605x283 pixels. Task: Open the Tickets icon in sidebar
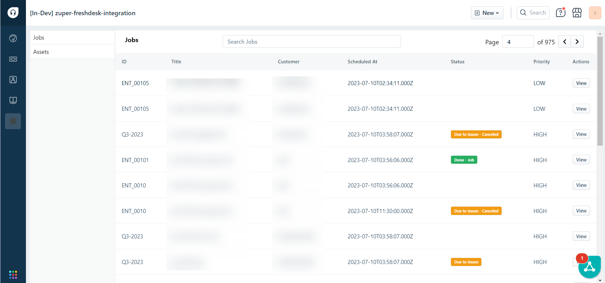pyautogui.click(x=13, y=59)
